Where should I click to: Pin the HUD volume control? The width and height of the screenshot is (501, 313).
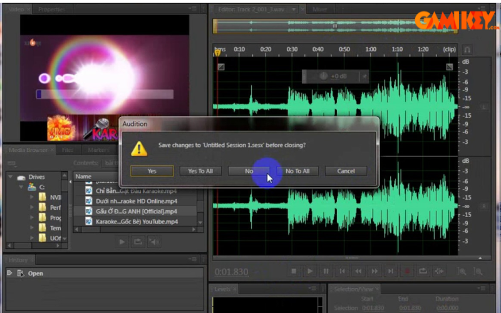pyautogui.click(x=364, y=76)
